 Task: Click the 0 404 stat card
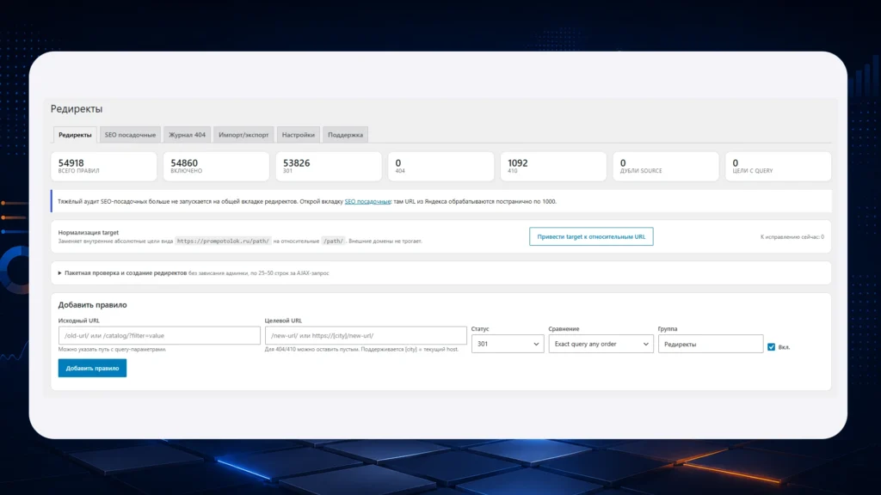tap(441, 166)
